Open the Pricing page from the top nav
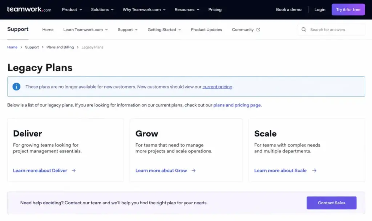372x221 pixels. pos(215,9)
